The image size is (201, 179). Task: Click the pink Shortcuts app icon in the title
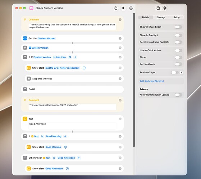pyautogui.click(x=31, y=8)
